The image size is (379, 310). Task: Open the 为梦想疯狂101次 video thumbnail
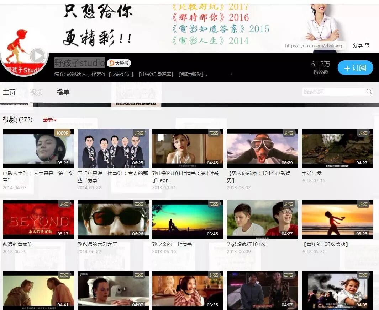click(x=262, y=219)
